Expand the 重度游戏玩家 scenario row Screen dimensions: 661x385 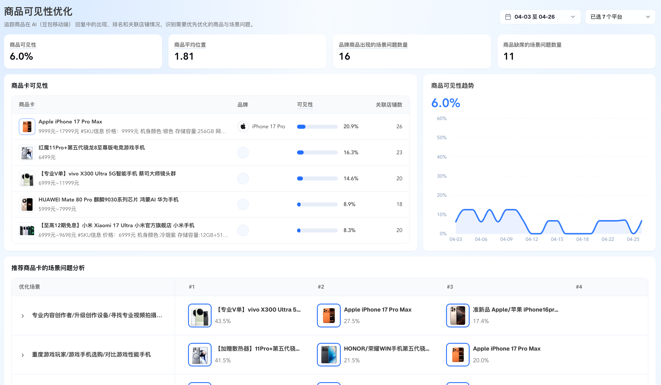point(23,355)
